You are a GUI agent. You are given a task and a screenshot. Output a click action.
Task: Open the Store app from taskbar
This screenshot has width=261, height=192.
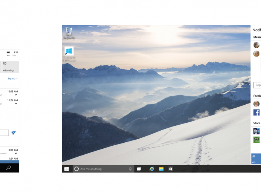171,169
